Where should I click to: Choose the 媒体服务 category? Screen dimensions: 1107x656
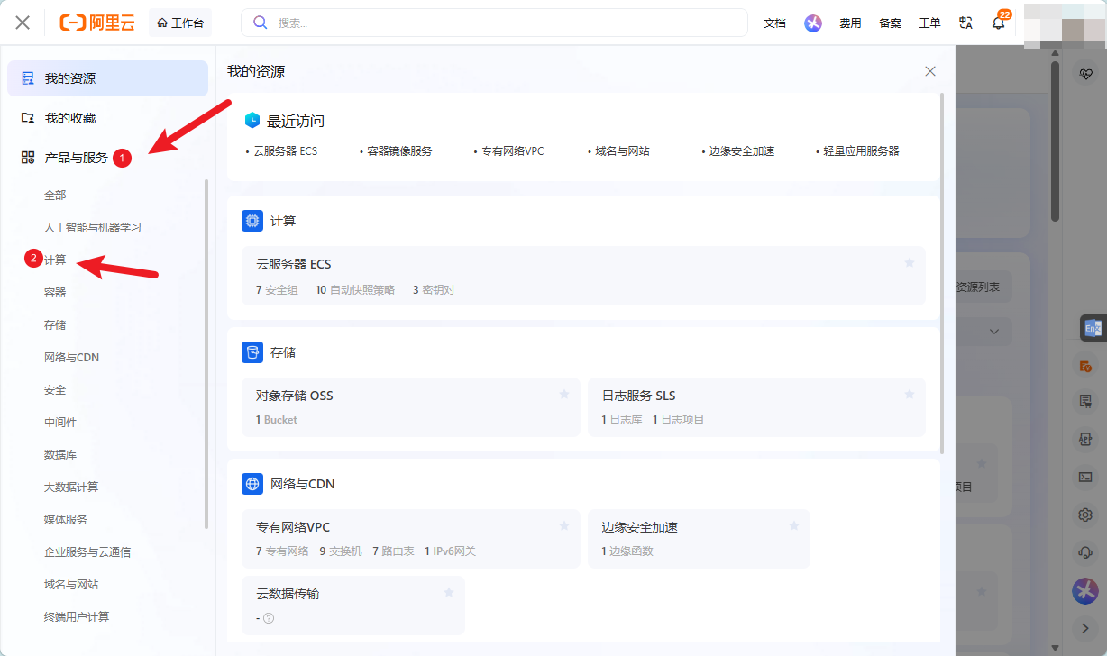click(66, 519)
